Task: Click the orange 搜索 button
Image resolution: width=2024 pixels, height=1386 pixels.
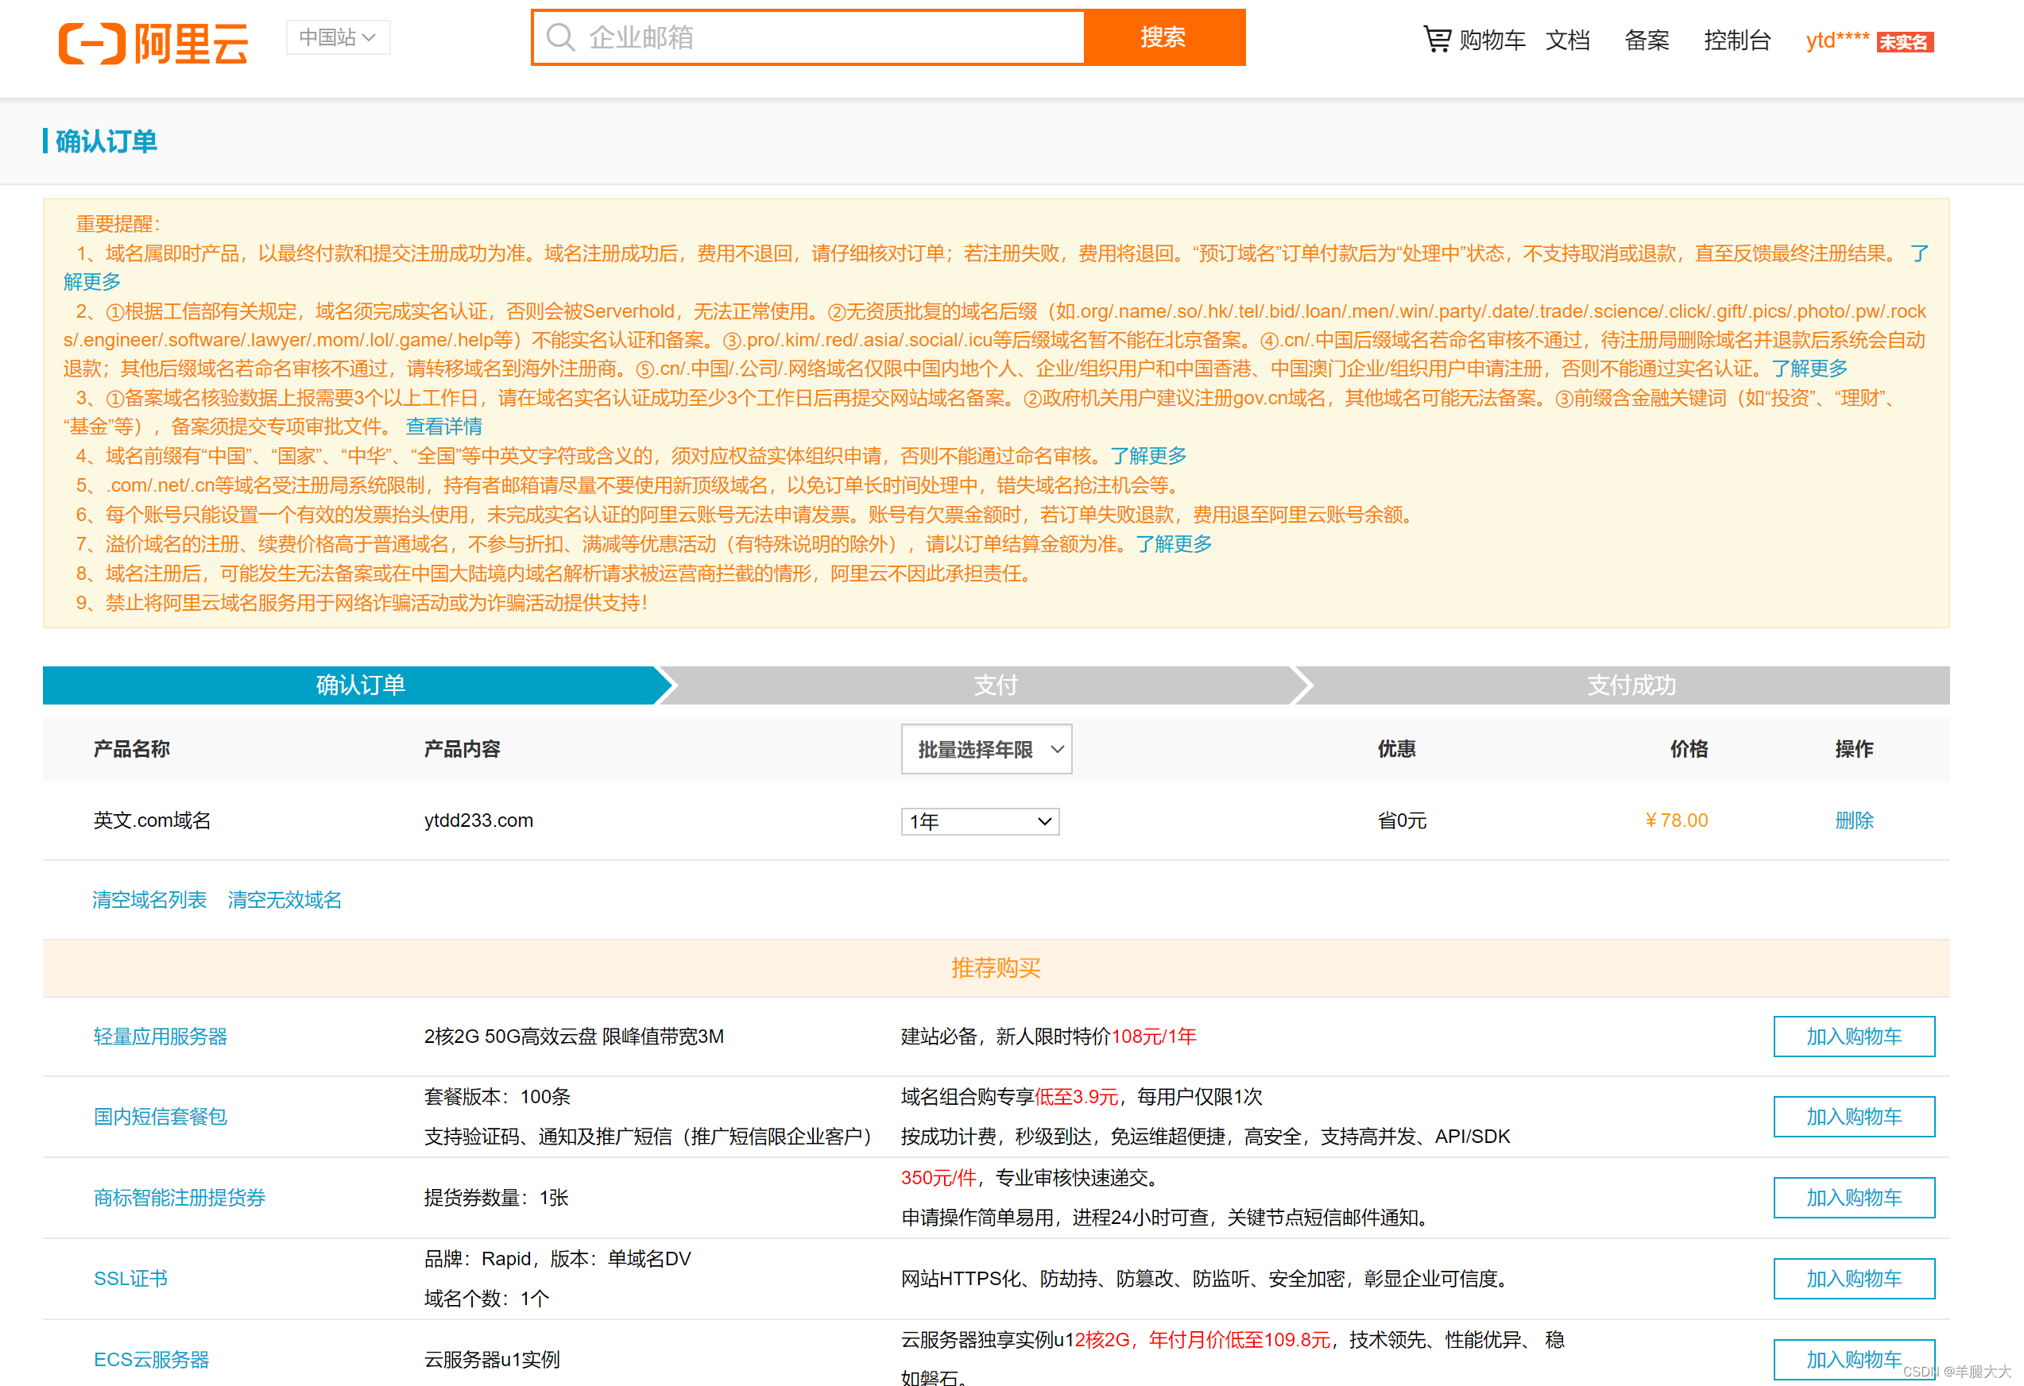Action: 1163,37
